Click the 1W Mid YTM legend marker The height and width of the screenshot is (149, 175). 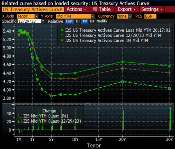click(62, 40)
